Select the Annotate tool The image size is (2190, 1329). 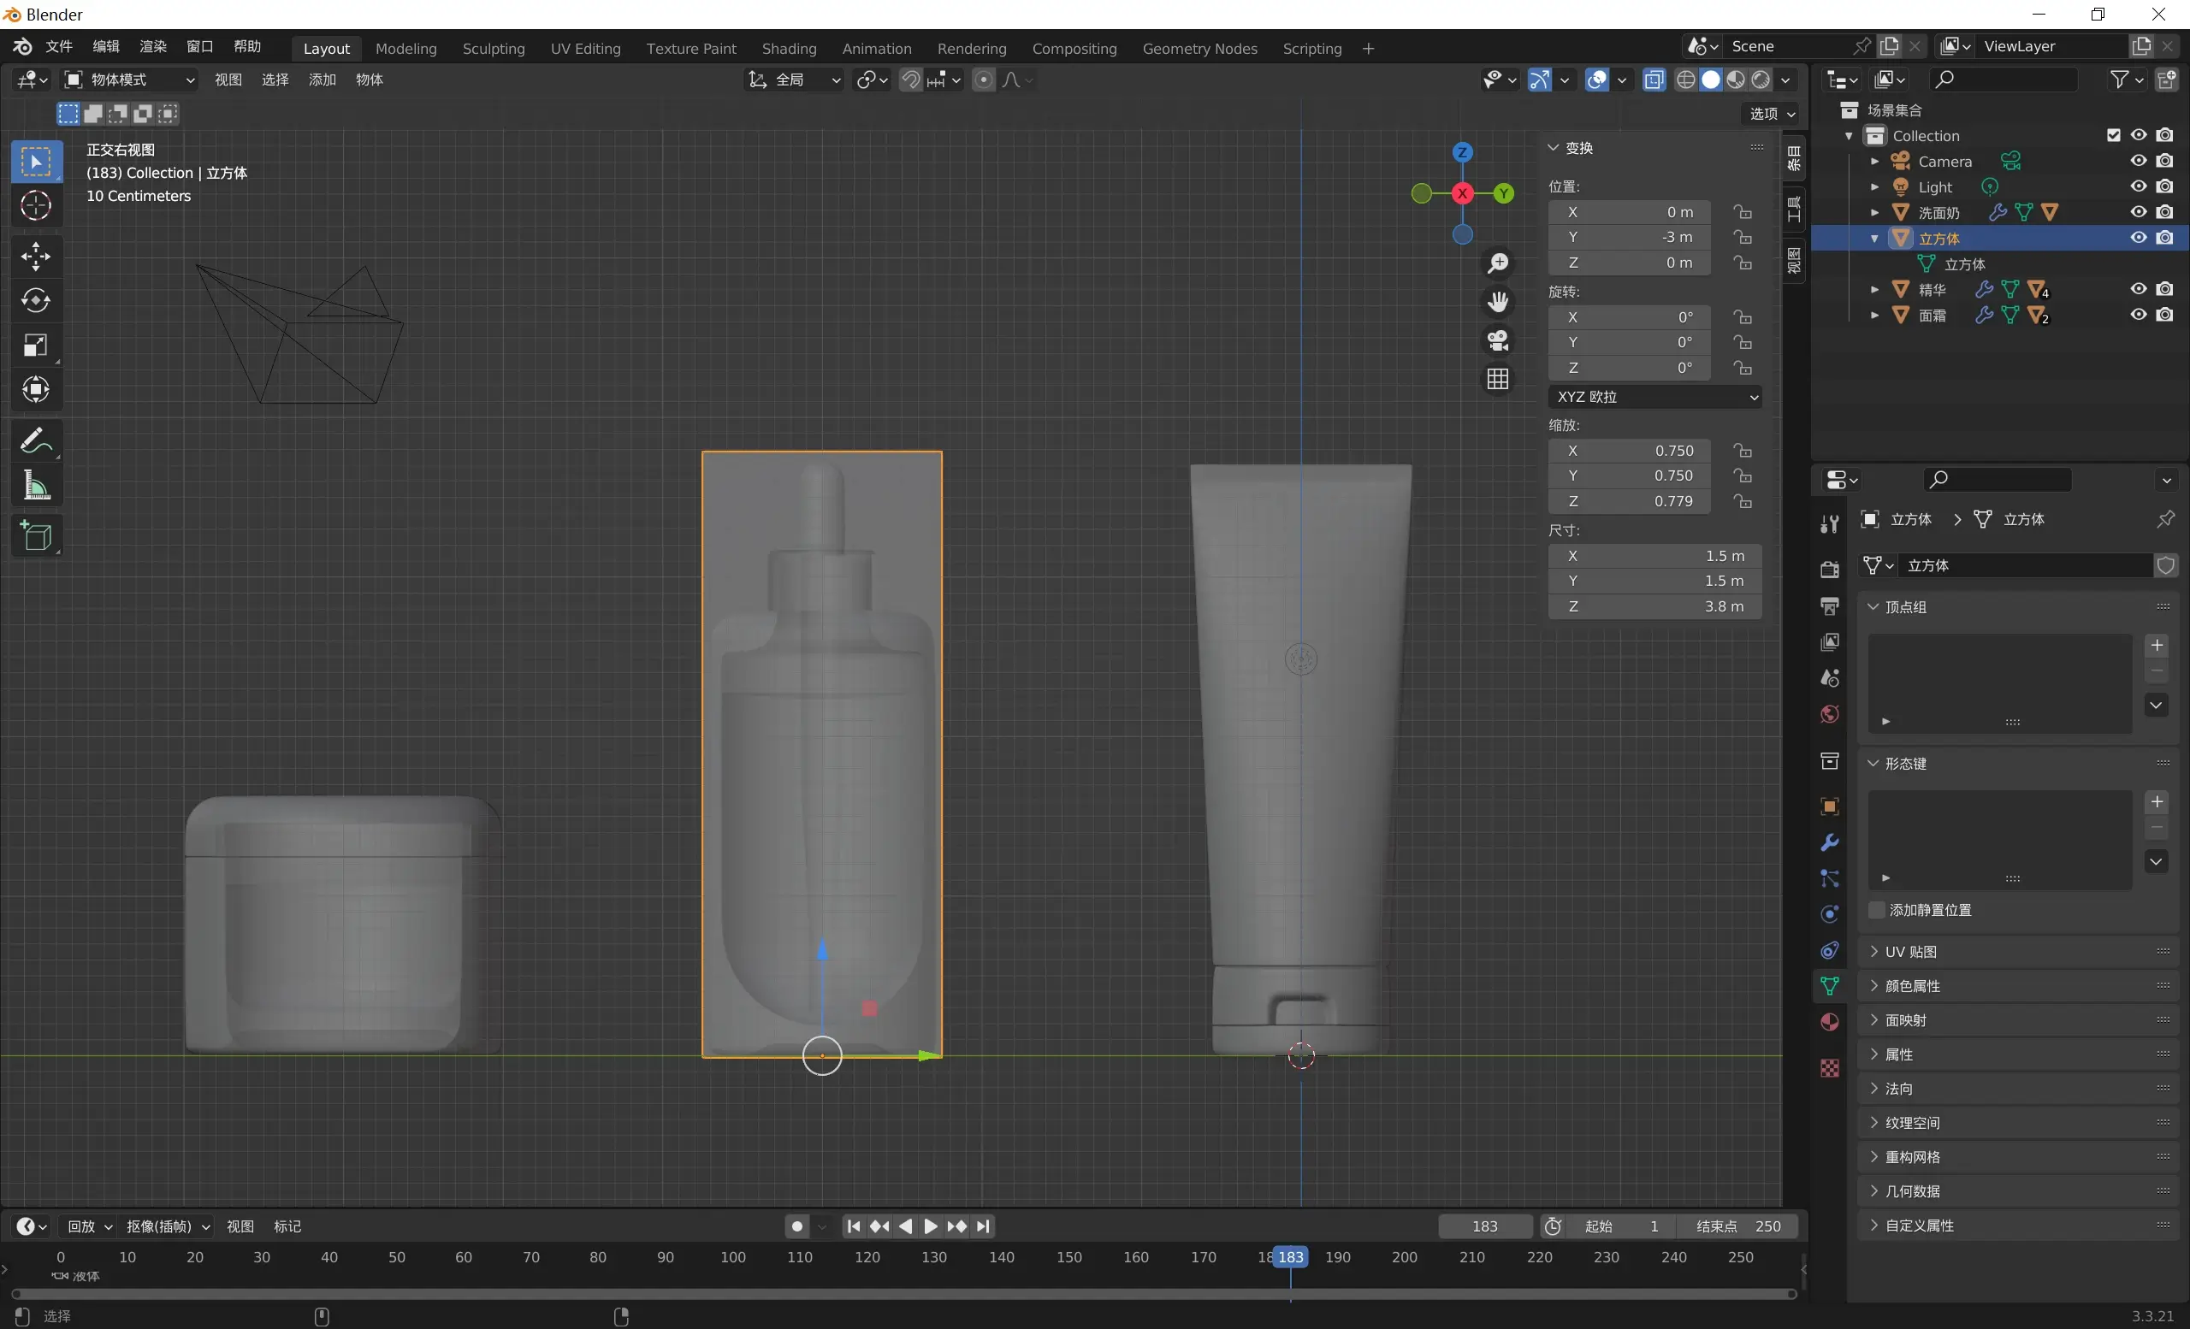point(36,440)
